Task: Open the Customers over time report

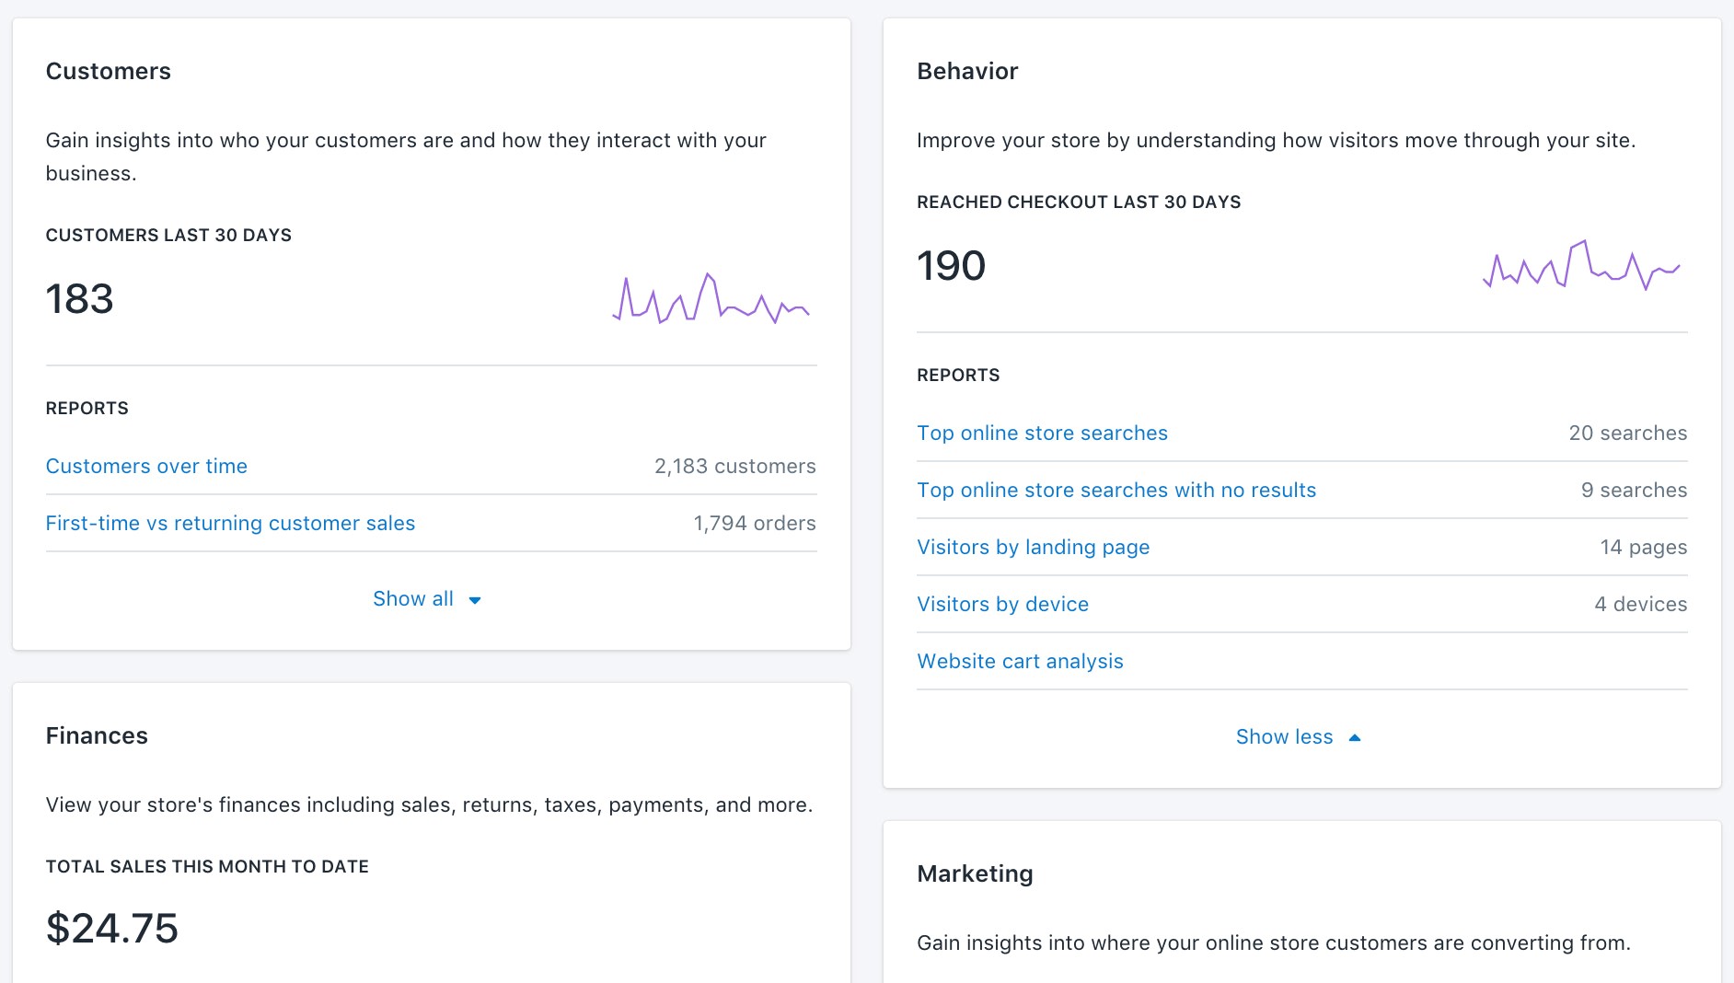Action: click(x=146, y=467)
